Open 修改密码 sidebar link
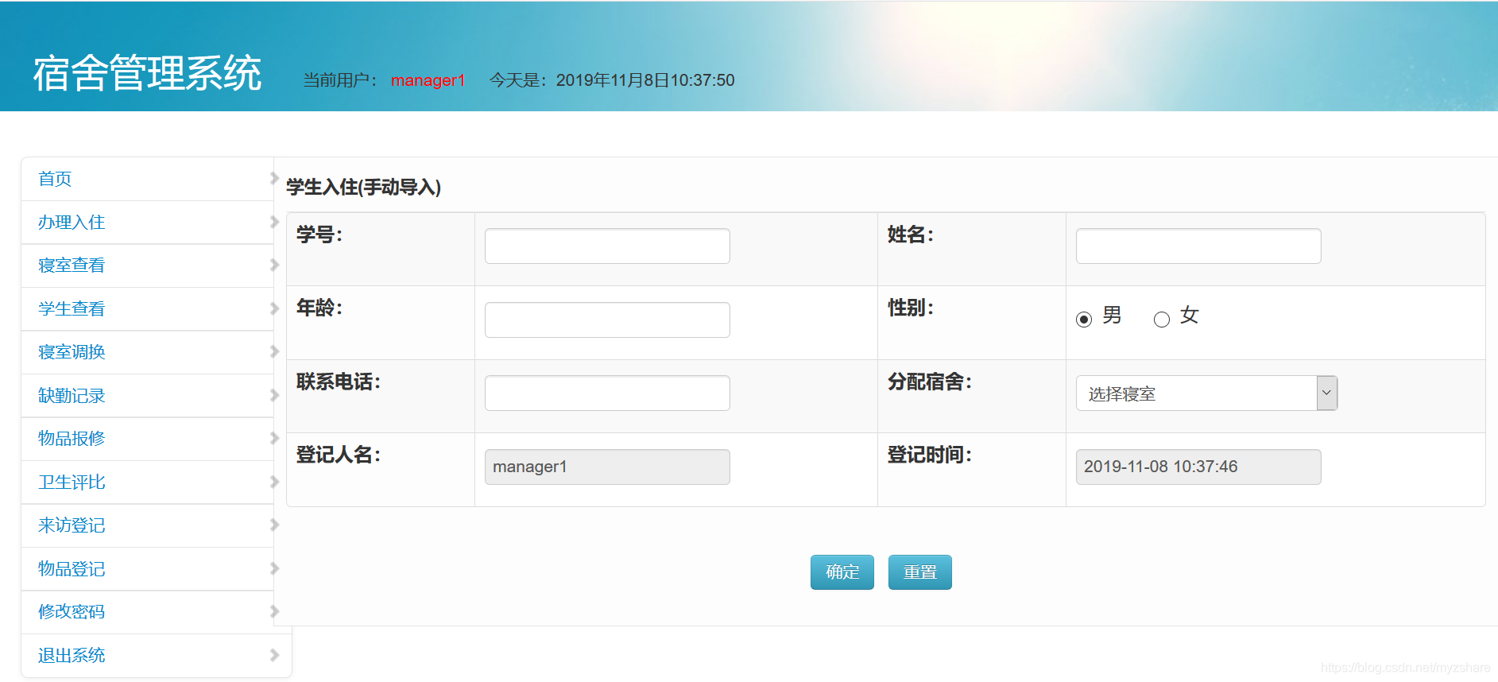This screenshot has width=1498, height=682. tap(72, 612)
